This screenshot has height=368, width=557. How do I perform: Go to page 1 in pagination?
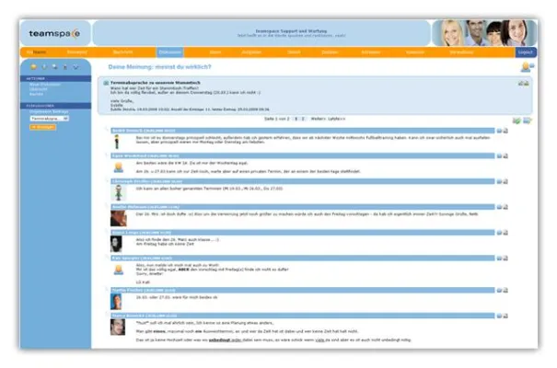pos(296,119)
